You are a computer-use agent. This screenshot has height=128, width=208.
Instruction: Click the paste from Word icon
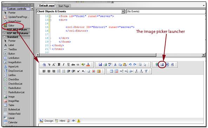(167, 65)
